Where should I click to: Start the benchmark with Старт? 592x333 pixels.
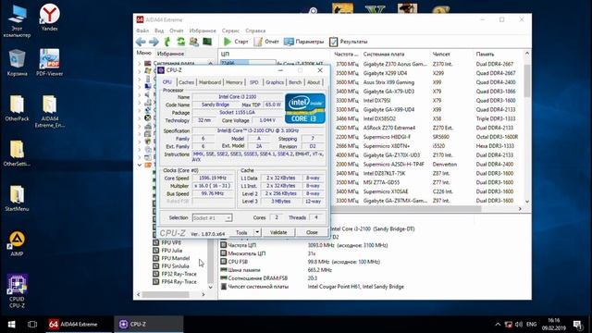236,42
